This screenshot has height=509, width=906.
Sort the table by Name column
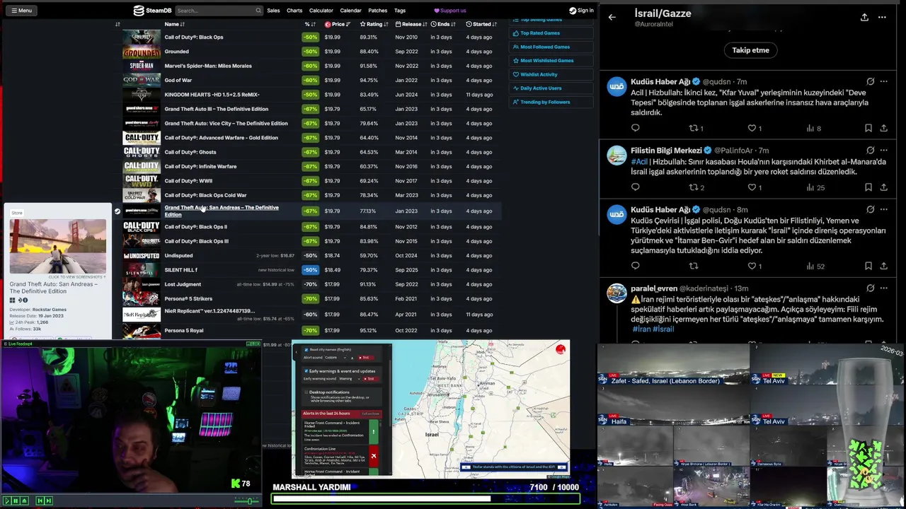click(174, 24)
